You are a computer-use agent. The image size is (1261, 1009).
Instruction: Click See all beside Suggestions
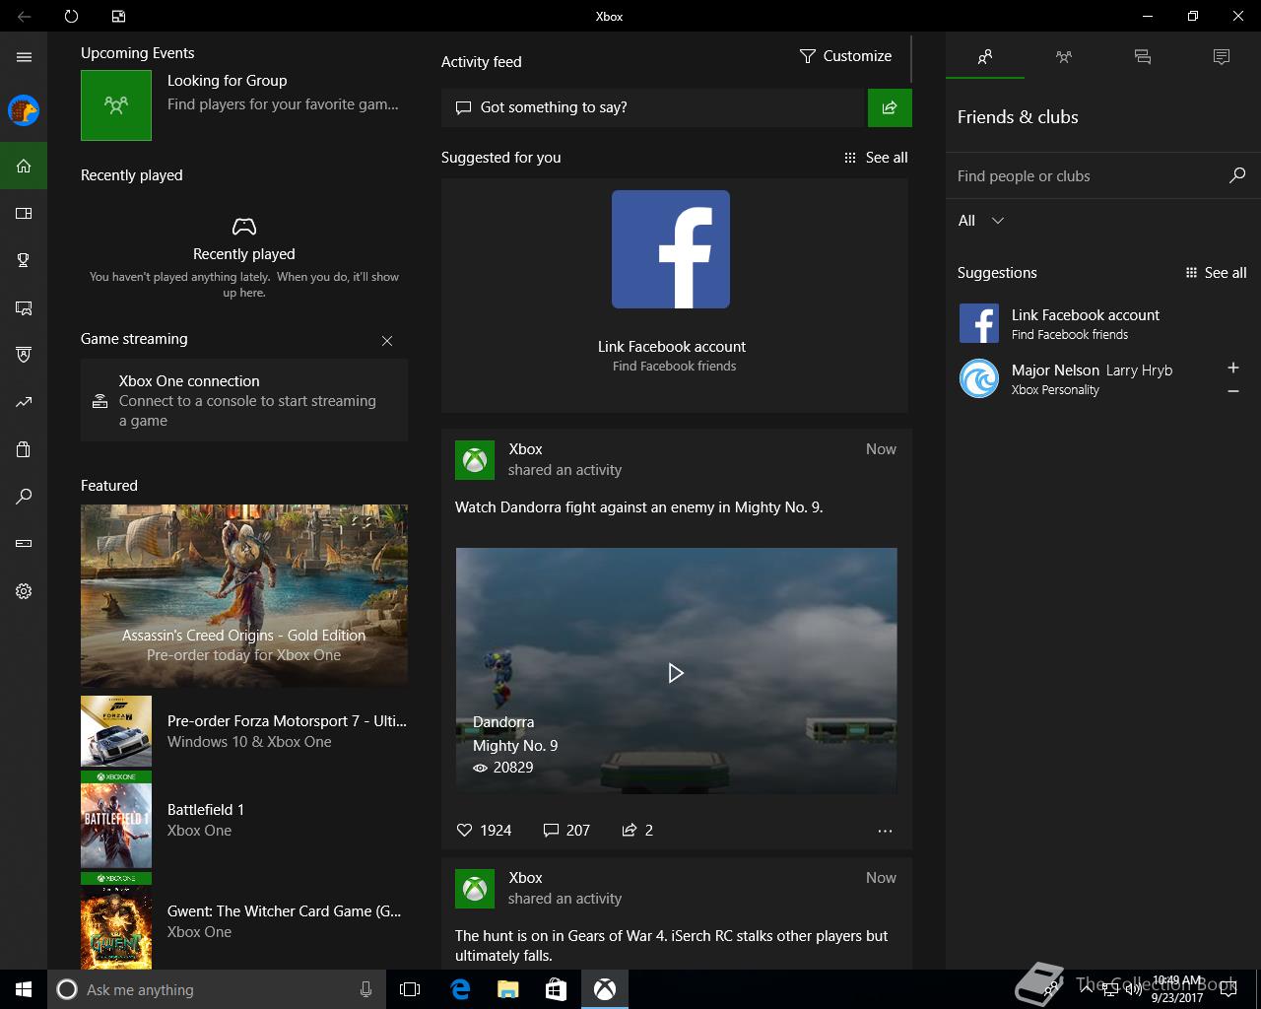(1216, 273)
